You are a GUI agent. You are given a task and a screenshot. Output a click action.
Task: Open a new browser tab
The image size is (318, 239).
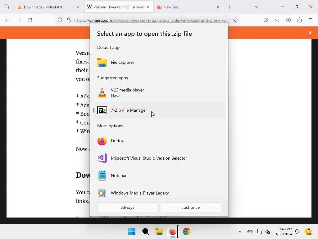point(229,7)
